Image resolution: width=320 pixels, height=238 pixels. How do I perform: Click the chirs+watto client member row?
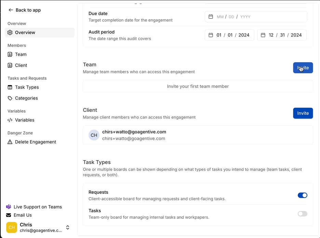pos(198,135)
